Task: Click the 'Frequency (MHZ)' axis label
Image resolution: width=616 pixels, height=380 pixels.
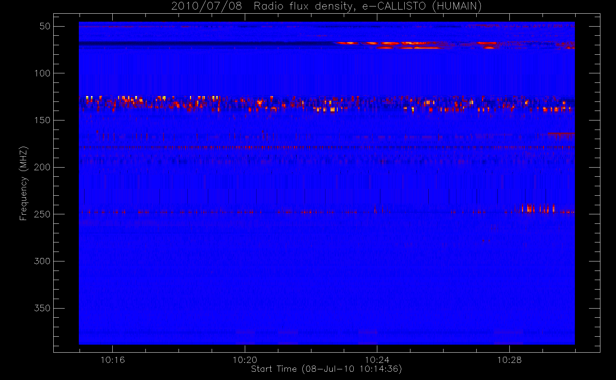Action: [24, 183]
